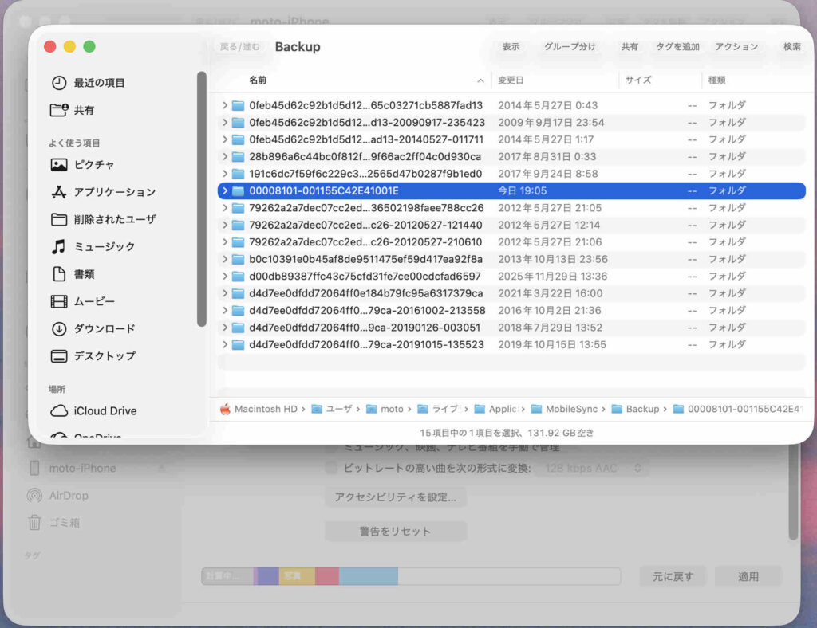This screenshot has height=628, width=817.
Task: Select ムービー in the sidebar
Action: pos(94,302)
